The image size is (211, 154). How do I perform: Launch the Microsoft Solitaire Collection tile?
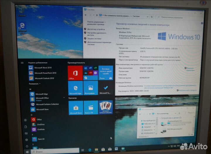tap(106, 107)
